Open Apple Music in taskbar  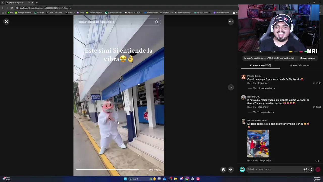198,179
